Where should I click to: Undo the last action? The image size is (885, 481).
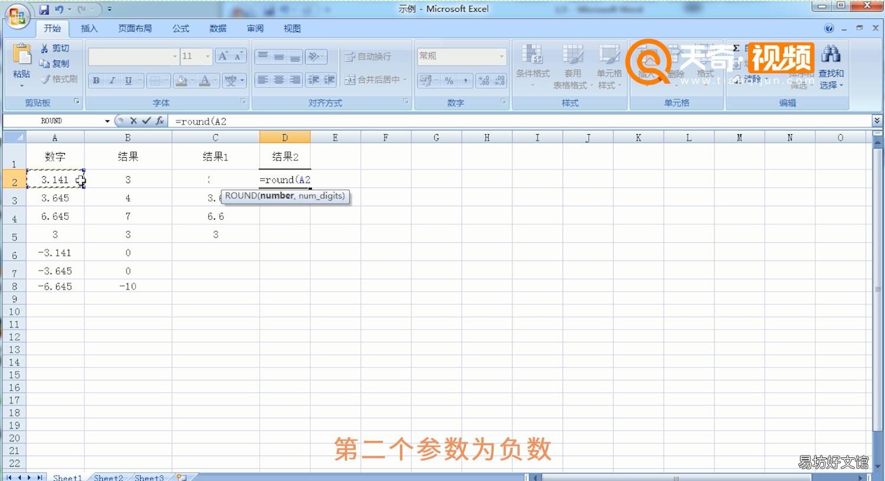tap(59, 9)
